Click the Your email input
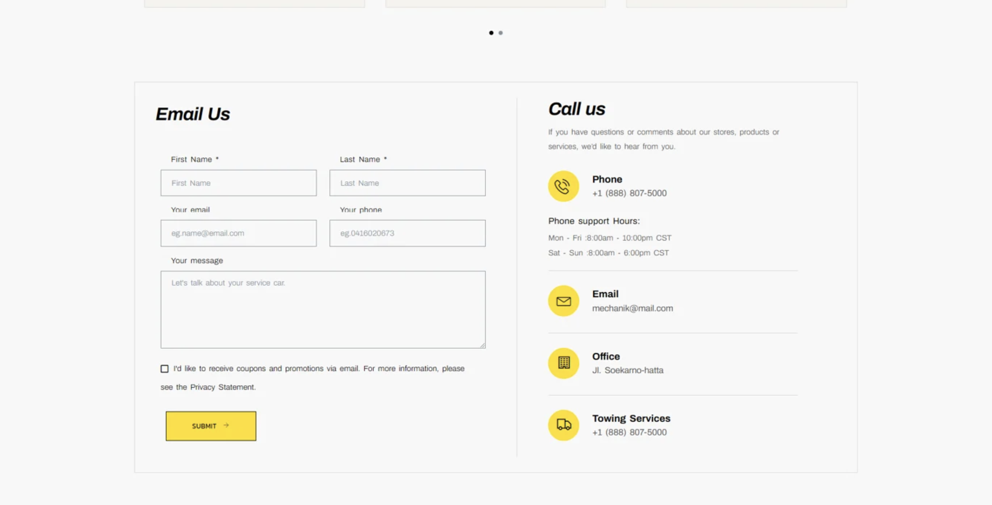Image resolution: width=992 pixels, height=505 pixels. click(x=238, y=233)
